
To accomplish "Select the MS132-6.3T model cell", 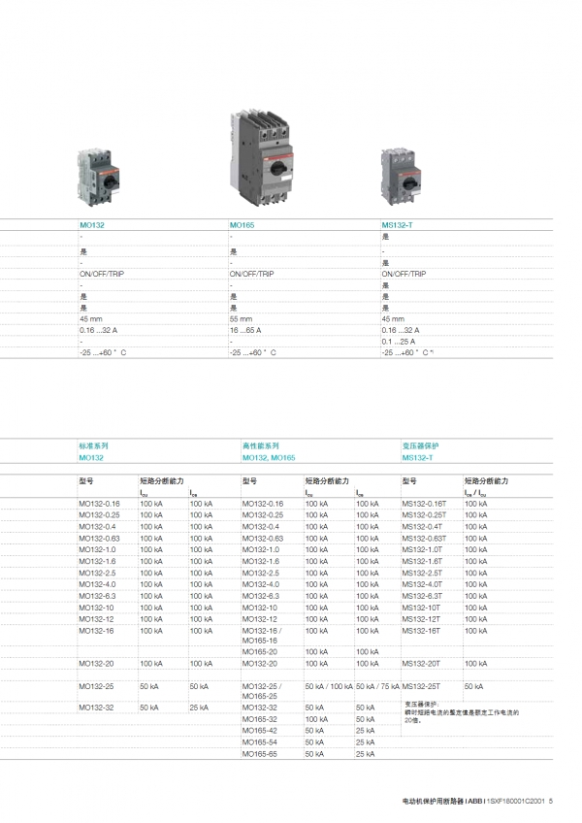I will pyautogui.click(x=422, y=596).
